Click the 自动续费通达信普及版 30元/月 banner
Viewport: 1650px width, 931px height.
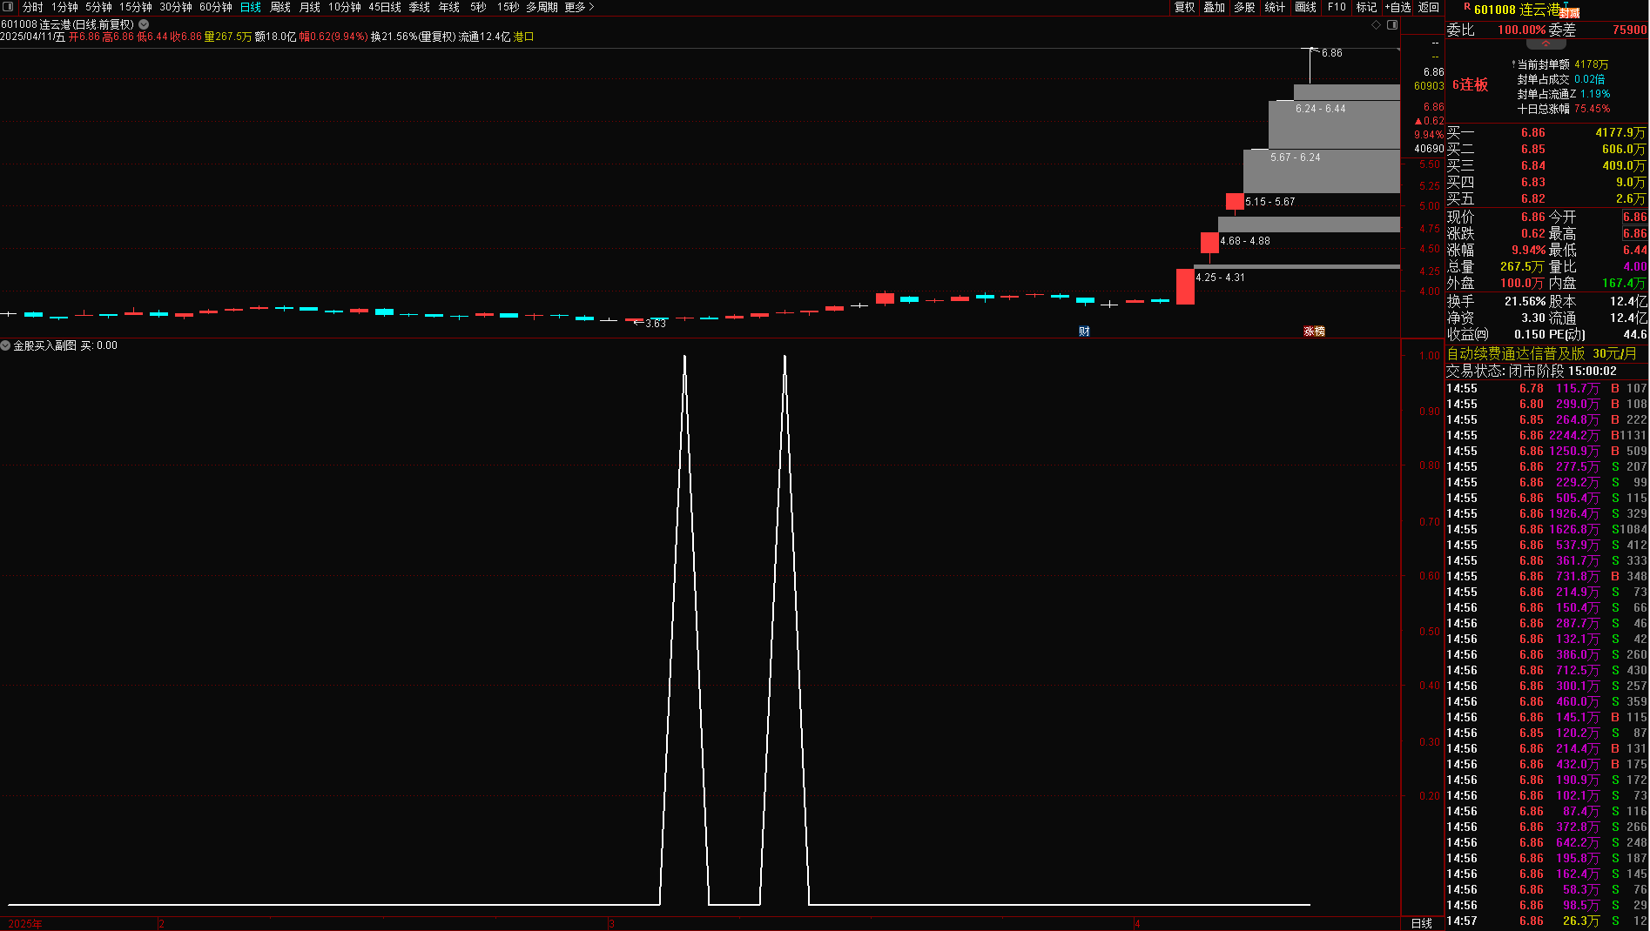coord(1541,353)
